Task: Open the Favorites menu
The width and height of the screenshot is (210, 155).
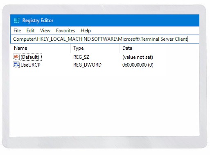Action: tap(65, 30)
